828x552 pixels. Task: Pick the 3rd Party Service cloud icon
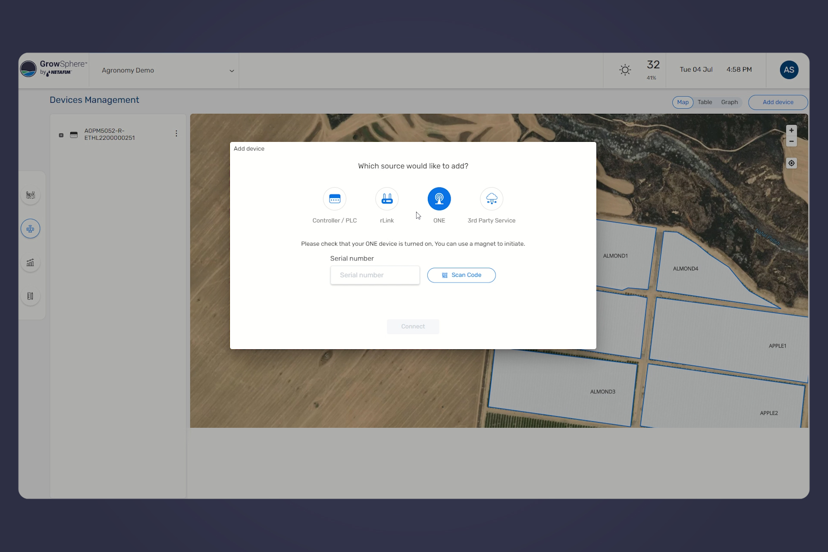491,199
